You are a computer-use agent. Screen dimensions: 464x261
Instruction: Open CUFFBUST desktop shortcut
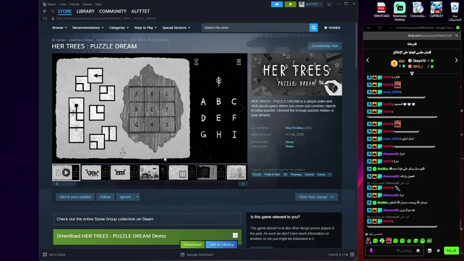pyautogui.click(x=436, y=10)
